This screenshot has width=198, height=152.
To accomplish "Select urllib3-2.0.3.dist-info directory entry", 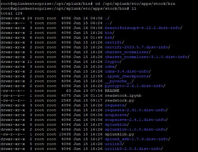I will coord(134,149).
